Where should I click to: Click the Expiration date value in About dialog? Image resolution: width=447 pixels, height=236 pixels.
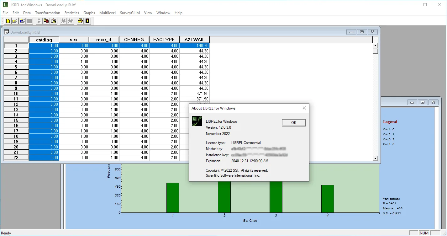(x=250, y=161)
